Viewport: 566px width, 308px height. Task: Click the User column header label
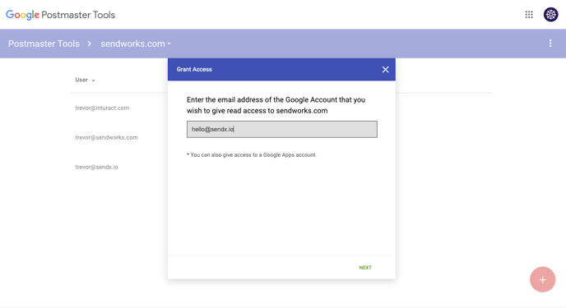pyautogui.click(x=81, y=80)
